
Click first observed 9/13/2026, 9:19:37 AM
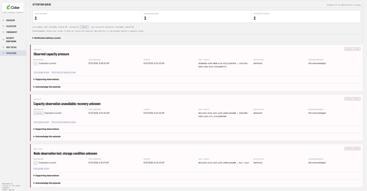pyautogui.click(x=98, y=163)
